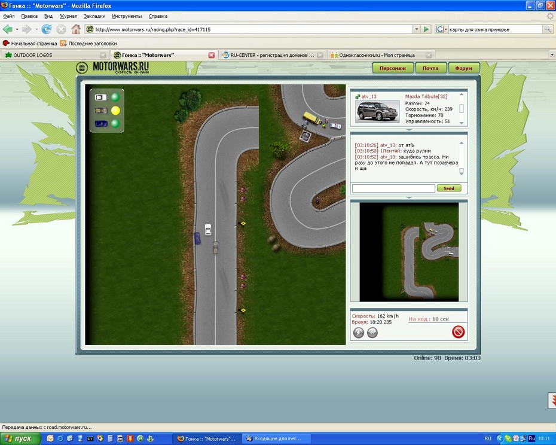The height and width of the screenshot is (445, 556).
Task: Click the Форум button
Action: point(463,68)
